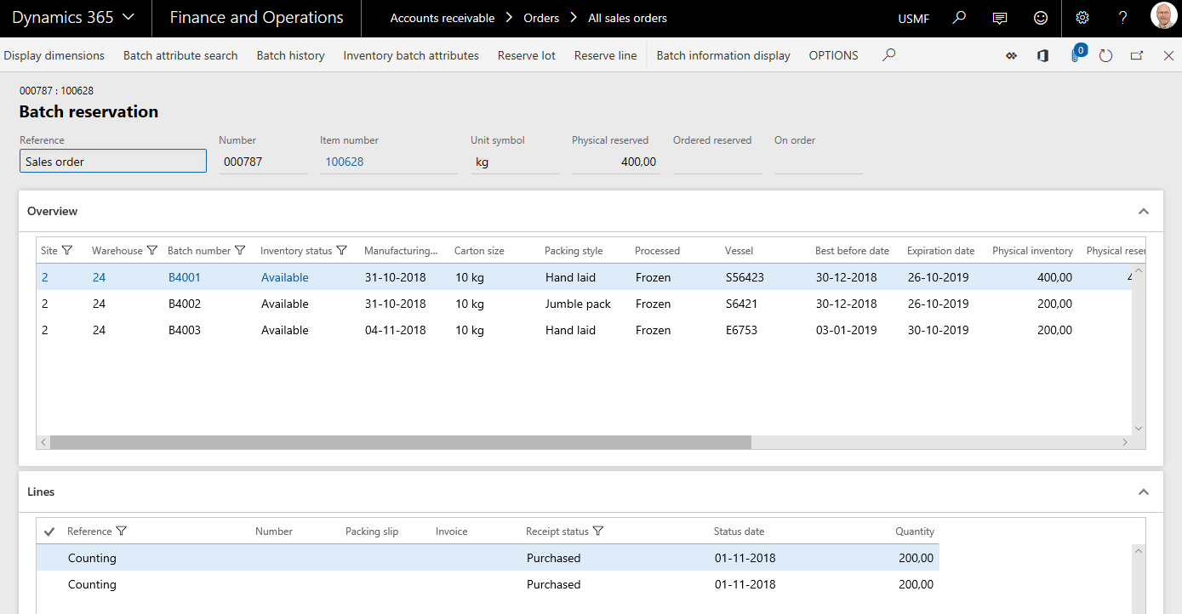Click the help question mark icon

click(1122, 18)
